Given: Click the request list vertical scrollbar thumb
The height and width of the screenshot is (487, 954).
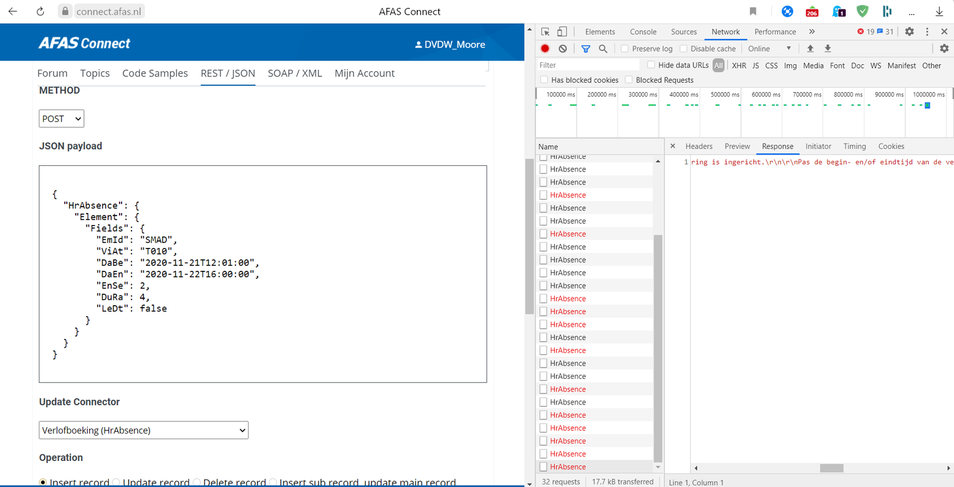Looking at the screenshot, I should [x=658, y=348].
